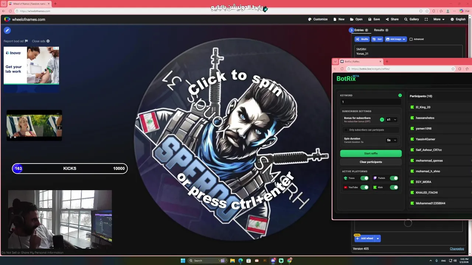472x265 pixels.
Task: Open Microsoft Edge from taskbar
Action: tap(240, 261)
